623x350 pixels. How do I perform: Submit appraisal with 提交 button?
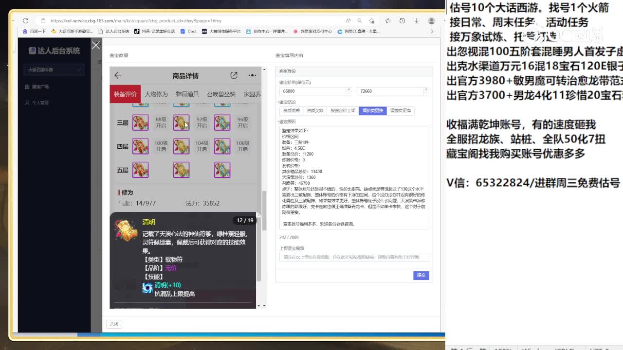coord(421,275)
